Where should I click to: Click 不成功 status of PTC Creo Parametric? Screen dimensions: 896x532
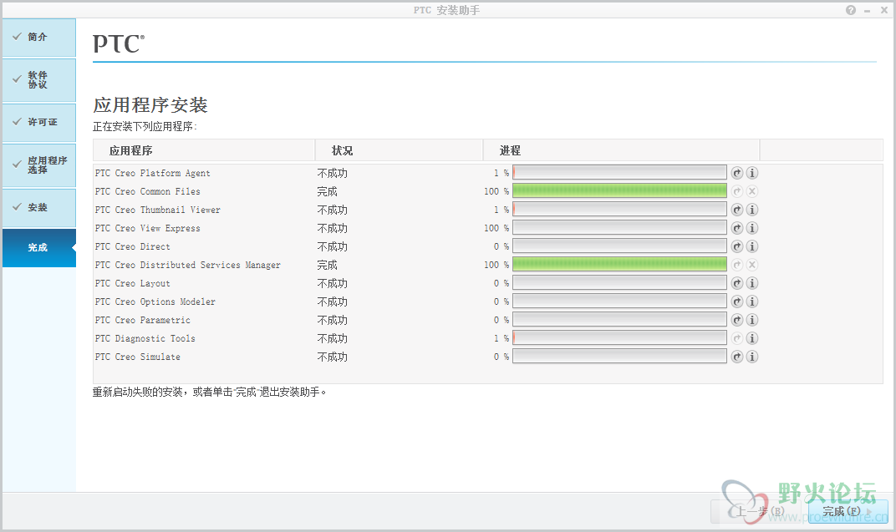(x=333, y=320)
